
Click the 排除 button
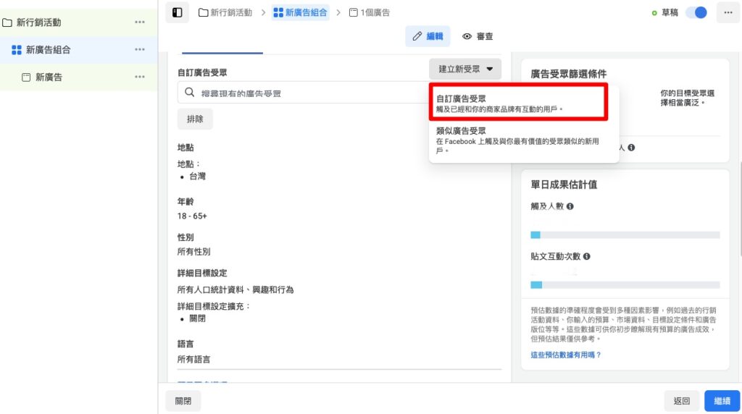[195, 119]
